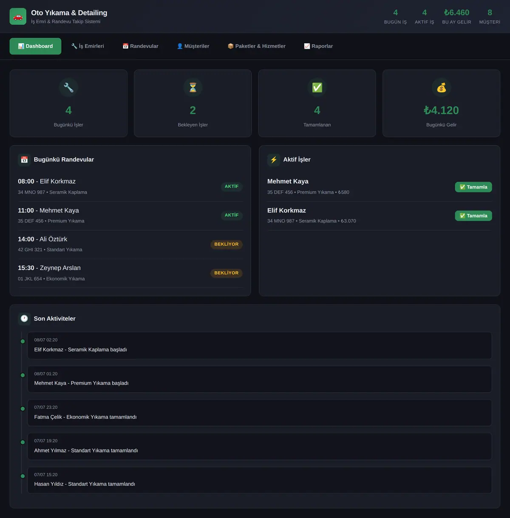
Task: Click the ₺4.120 Bugünkü Gelir value
Action: pyautogui.click(x=442, y=110)
